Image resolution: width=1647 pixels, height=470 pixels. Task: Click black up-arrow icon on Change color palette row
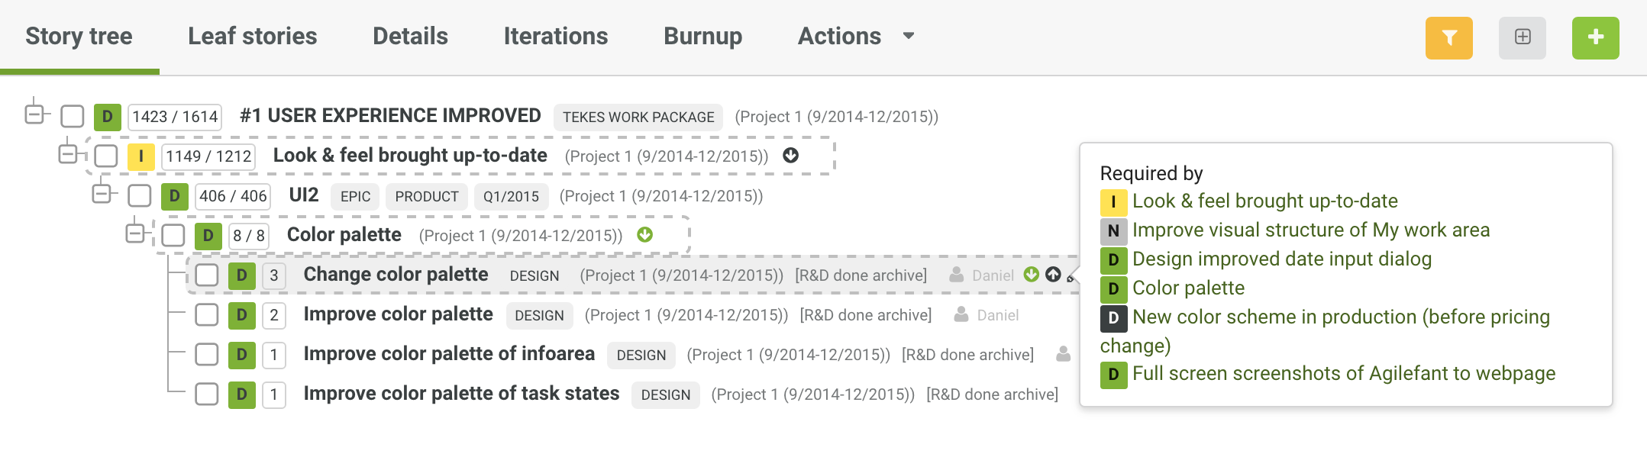point(1053,275)
